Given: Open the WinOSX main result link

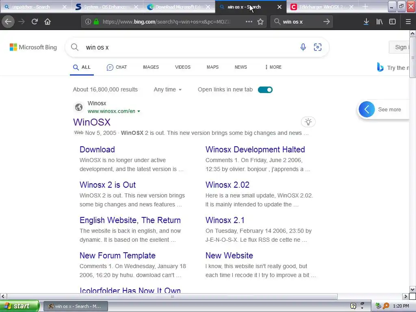Looking at the screenshot, I should (x=92, y=122).
